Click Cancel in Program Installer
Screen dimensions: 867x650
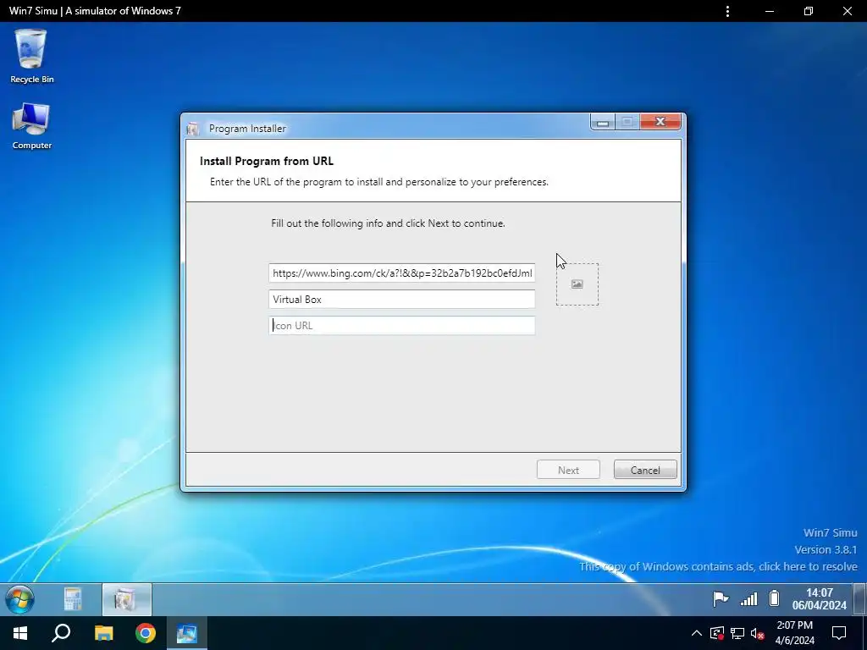(644, 470)
